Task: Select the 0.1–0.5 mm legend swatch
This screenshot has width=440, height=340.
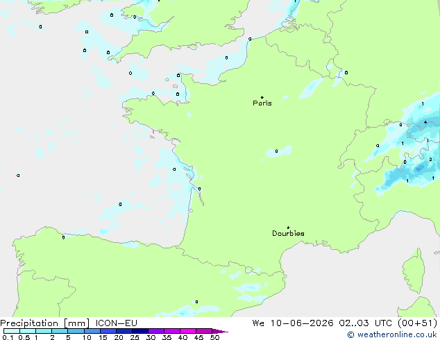Action: click(12, 331)
